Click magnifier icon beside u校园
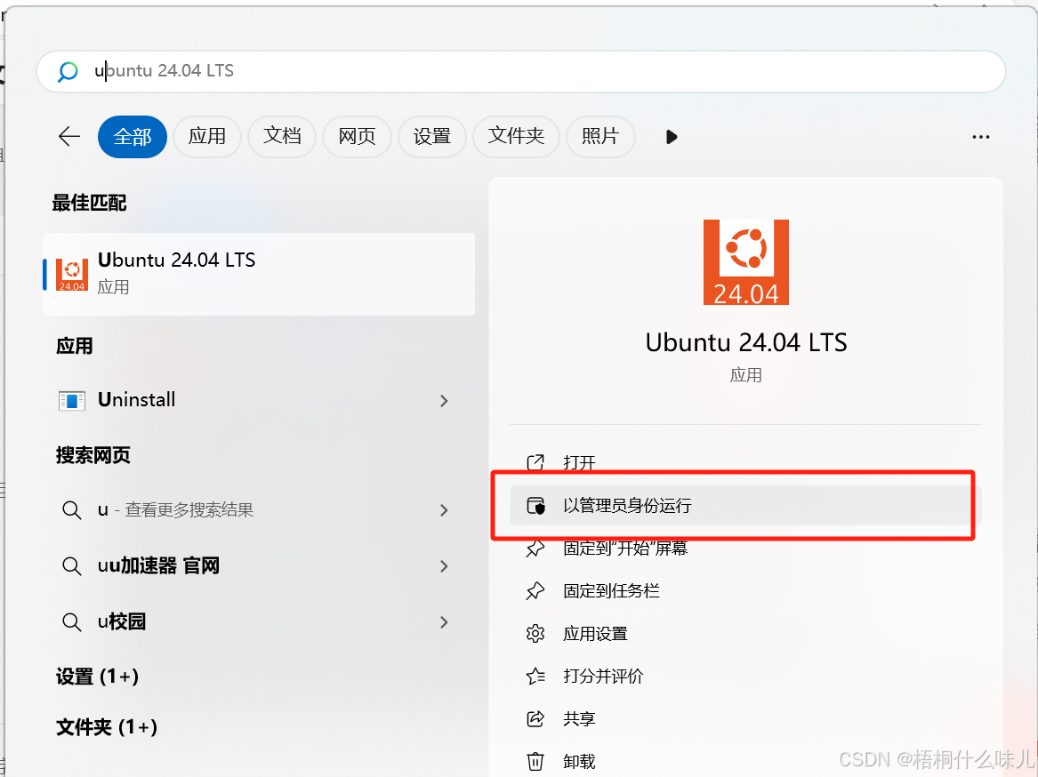Screen dimensions: 1038x777 [71, 623]
